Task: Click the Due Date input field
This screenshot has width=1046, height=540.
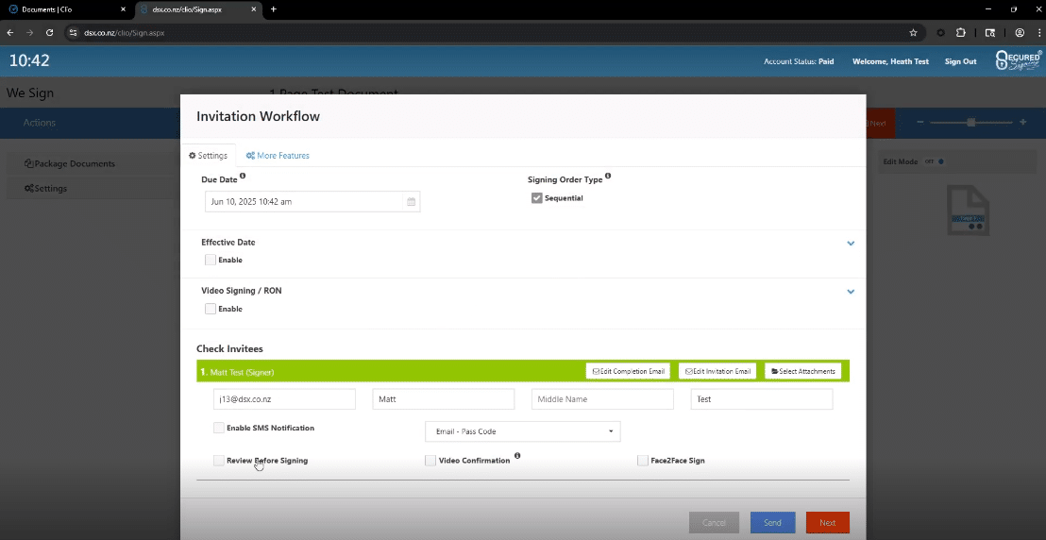Action: tap(312, 202)
